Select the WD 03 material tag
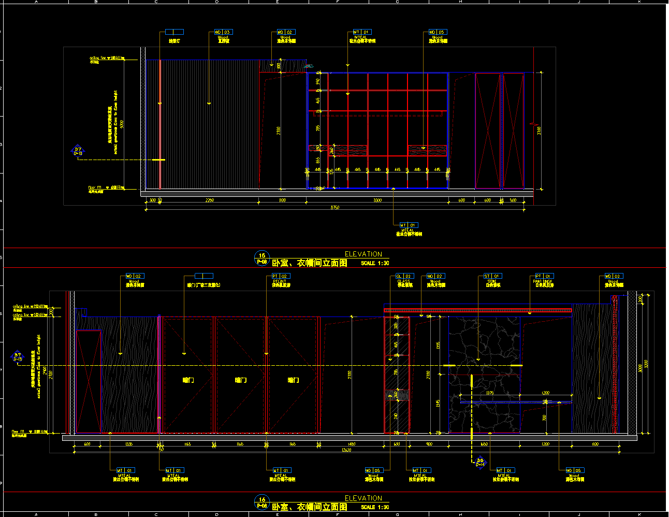Image resolution: width=669 pixels, height=517 pixels. pos(223,32)
